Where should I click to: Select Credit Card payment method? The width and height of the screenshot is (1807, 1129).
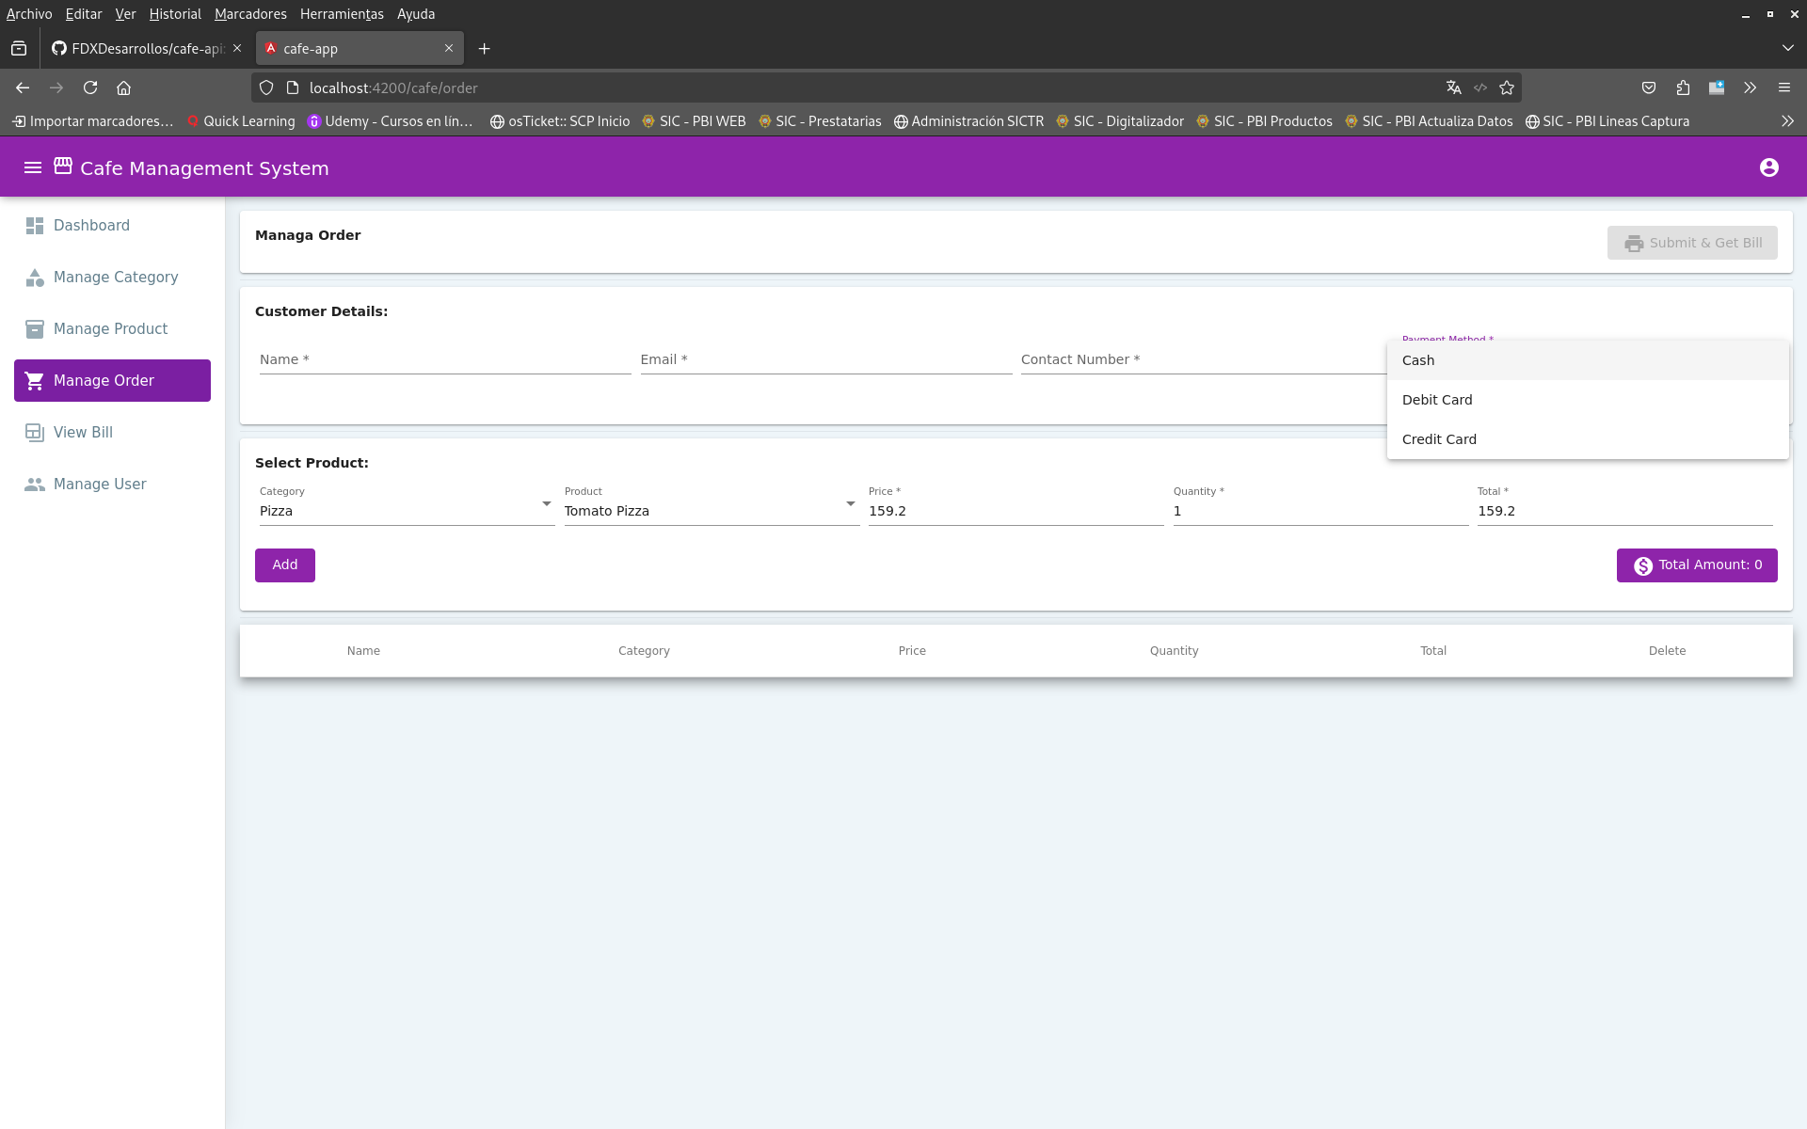click(1588, 439)
